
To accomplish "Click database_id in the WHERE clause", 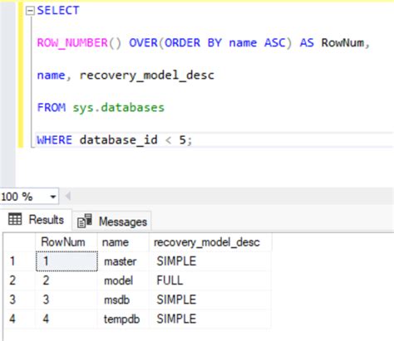I will (x=119, y=140).
